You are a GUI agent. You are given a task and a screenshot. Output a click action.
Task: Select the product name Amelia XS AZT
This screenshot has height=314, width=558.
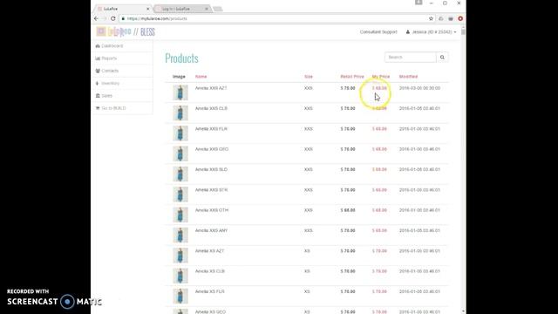pos(209,250)
